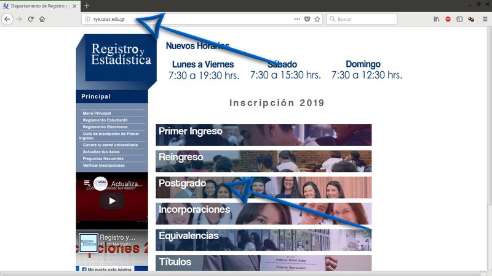Save page to Pocket icon
The height and width of the screenshot is (276, 492).
pos(307,19)
